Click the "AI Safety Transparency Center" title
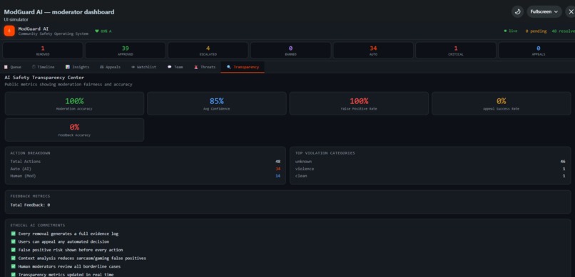This screenshot has height=277, width=575. pos(44,78)
